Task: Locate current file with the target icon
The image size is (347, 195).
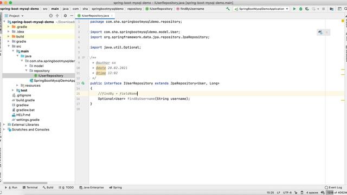Action: 51,16
